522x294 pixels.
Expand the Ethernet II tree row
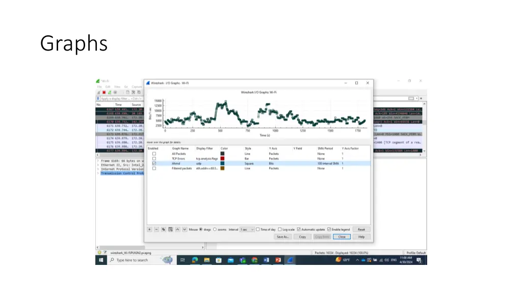tap(98, 165)
